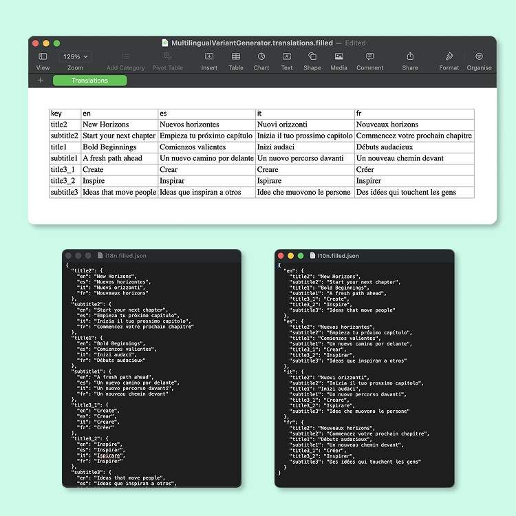
Task: Open the 125% zoom dropdown
Action: pyautogui.click(x=75, y=56)
